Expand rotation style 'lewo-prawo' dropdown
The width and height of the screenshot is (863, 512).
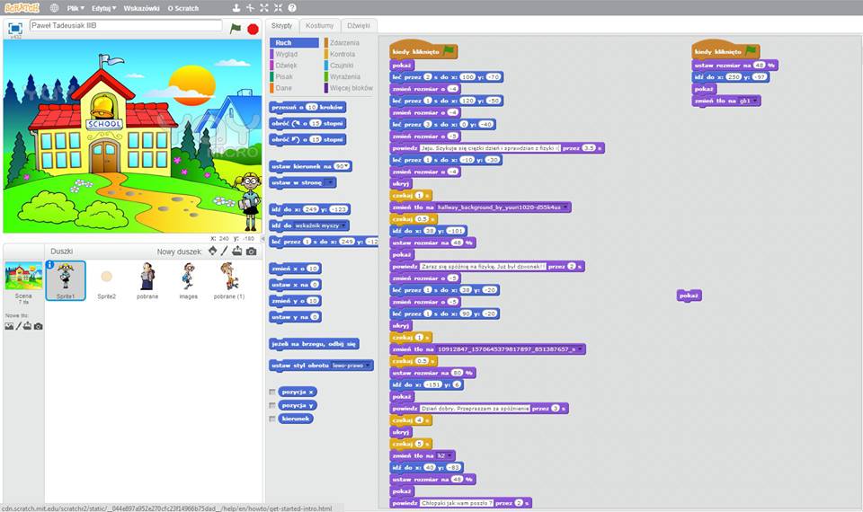351,366
